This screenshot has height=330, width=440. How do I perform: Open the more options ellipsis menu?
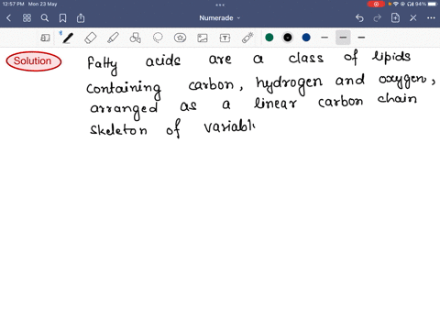click(431, 18)
